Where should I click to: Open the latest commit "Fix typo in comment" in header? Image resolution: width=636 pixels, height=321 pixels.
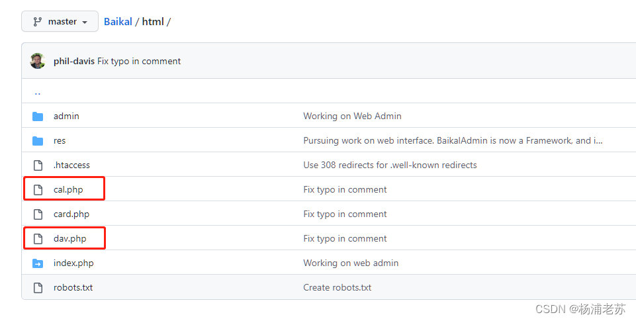click(x=139, y=62)
